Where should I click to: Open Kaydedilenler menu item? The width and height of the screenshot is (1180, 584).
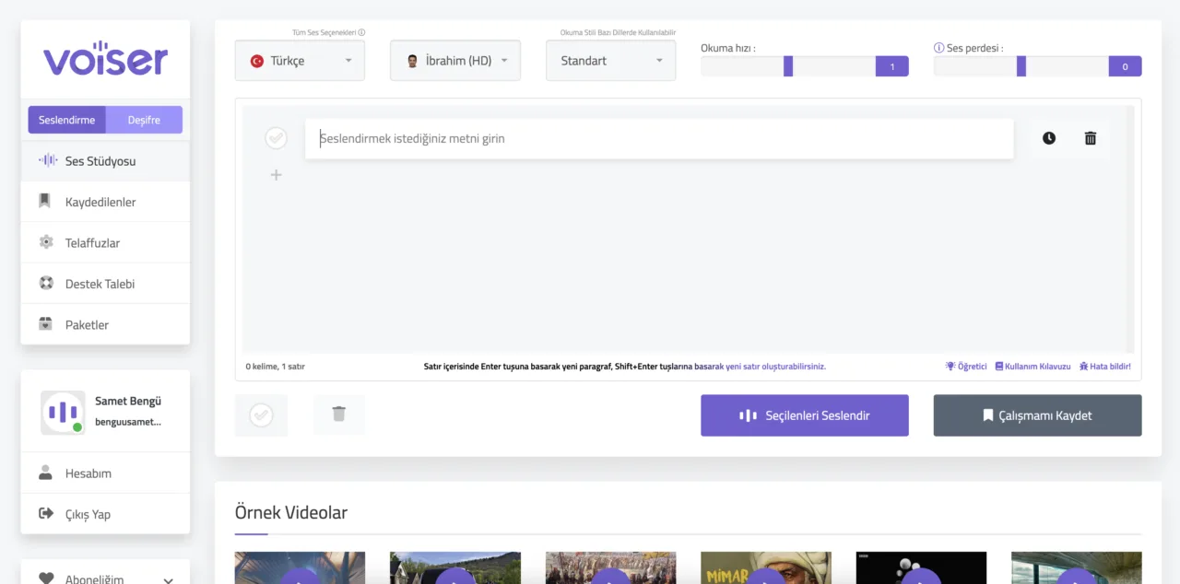point(105,202)
